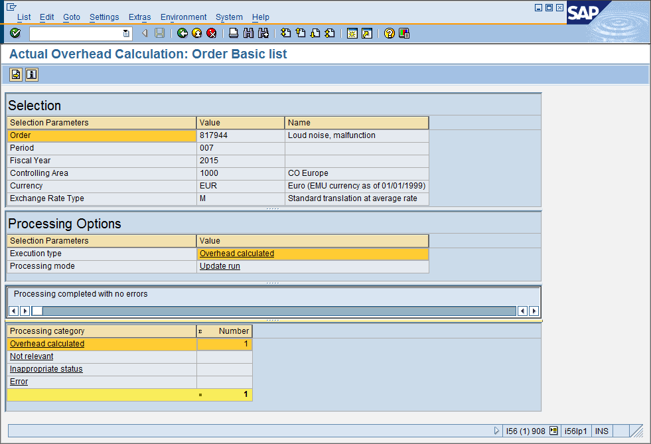Go to Last Page icon

point(330,33)
